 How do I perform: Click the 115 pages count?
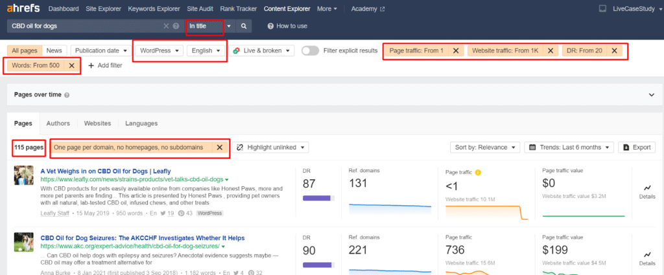[29, 148]
